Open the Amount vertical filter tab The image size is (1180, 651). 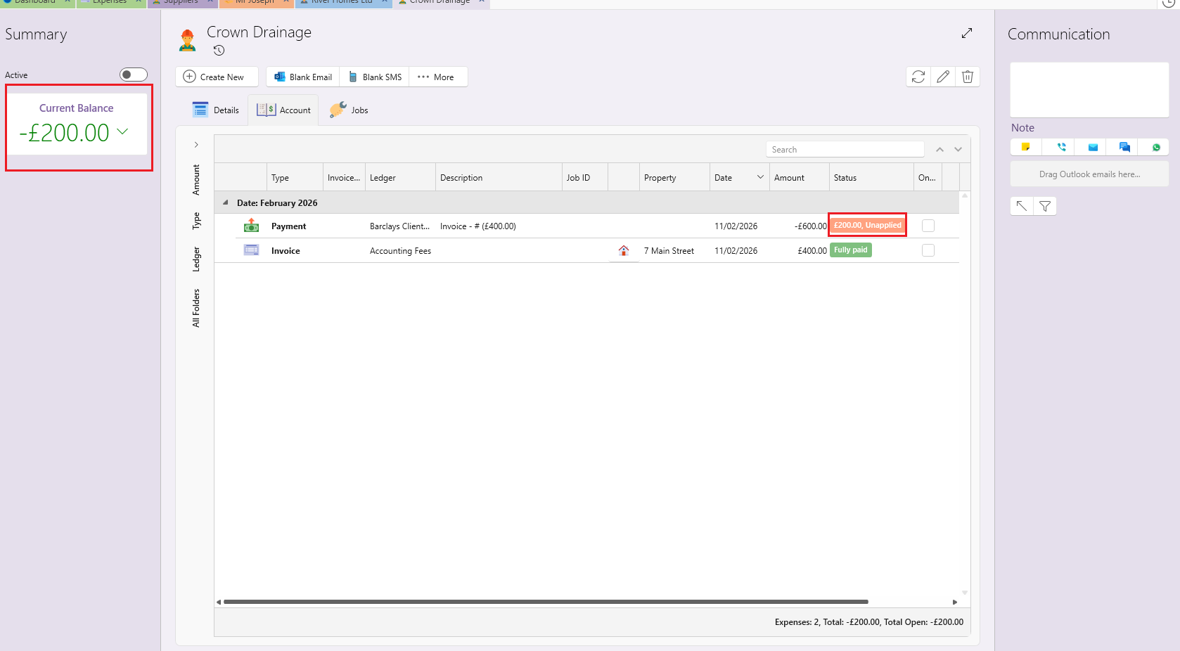coord(196,179)
